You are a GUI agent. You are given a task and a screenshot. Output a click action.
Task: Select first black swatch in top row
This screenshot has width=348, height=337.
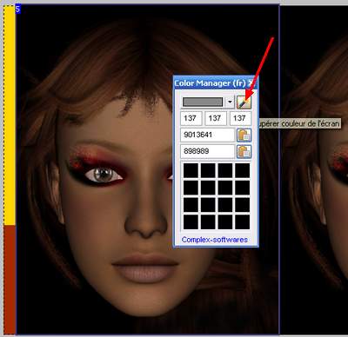click(191, 170)
